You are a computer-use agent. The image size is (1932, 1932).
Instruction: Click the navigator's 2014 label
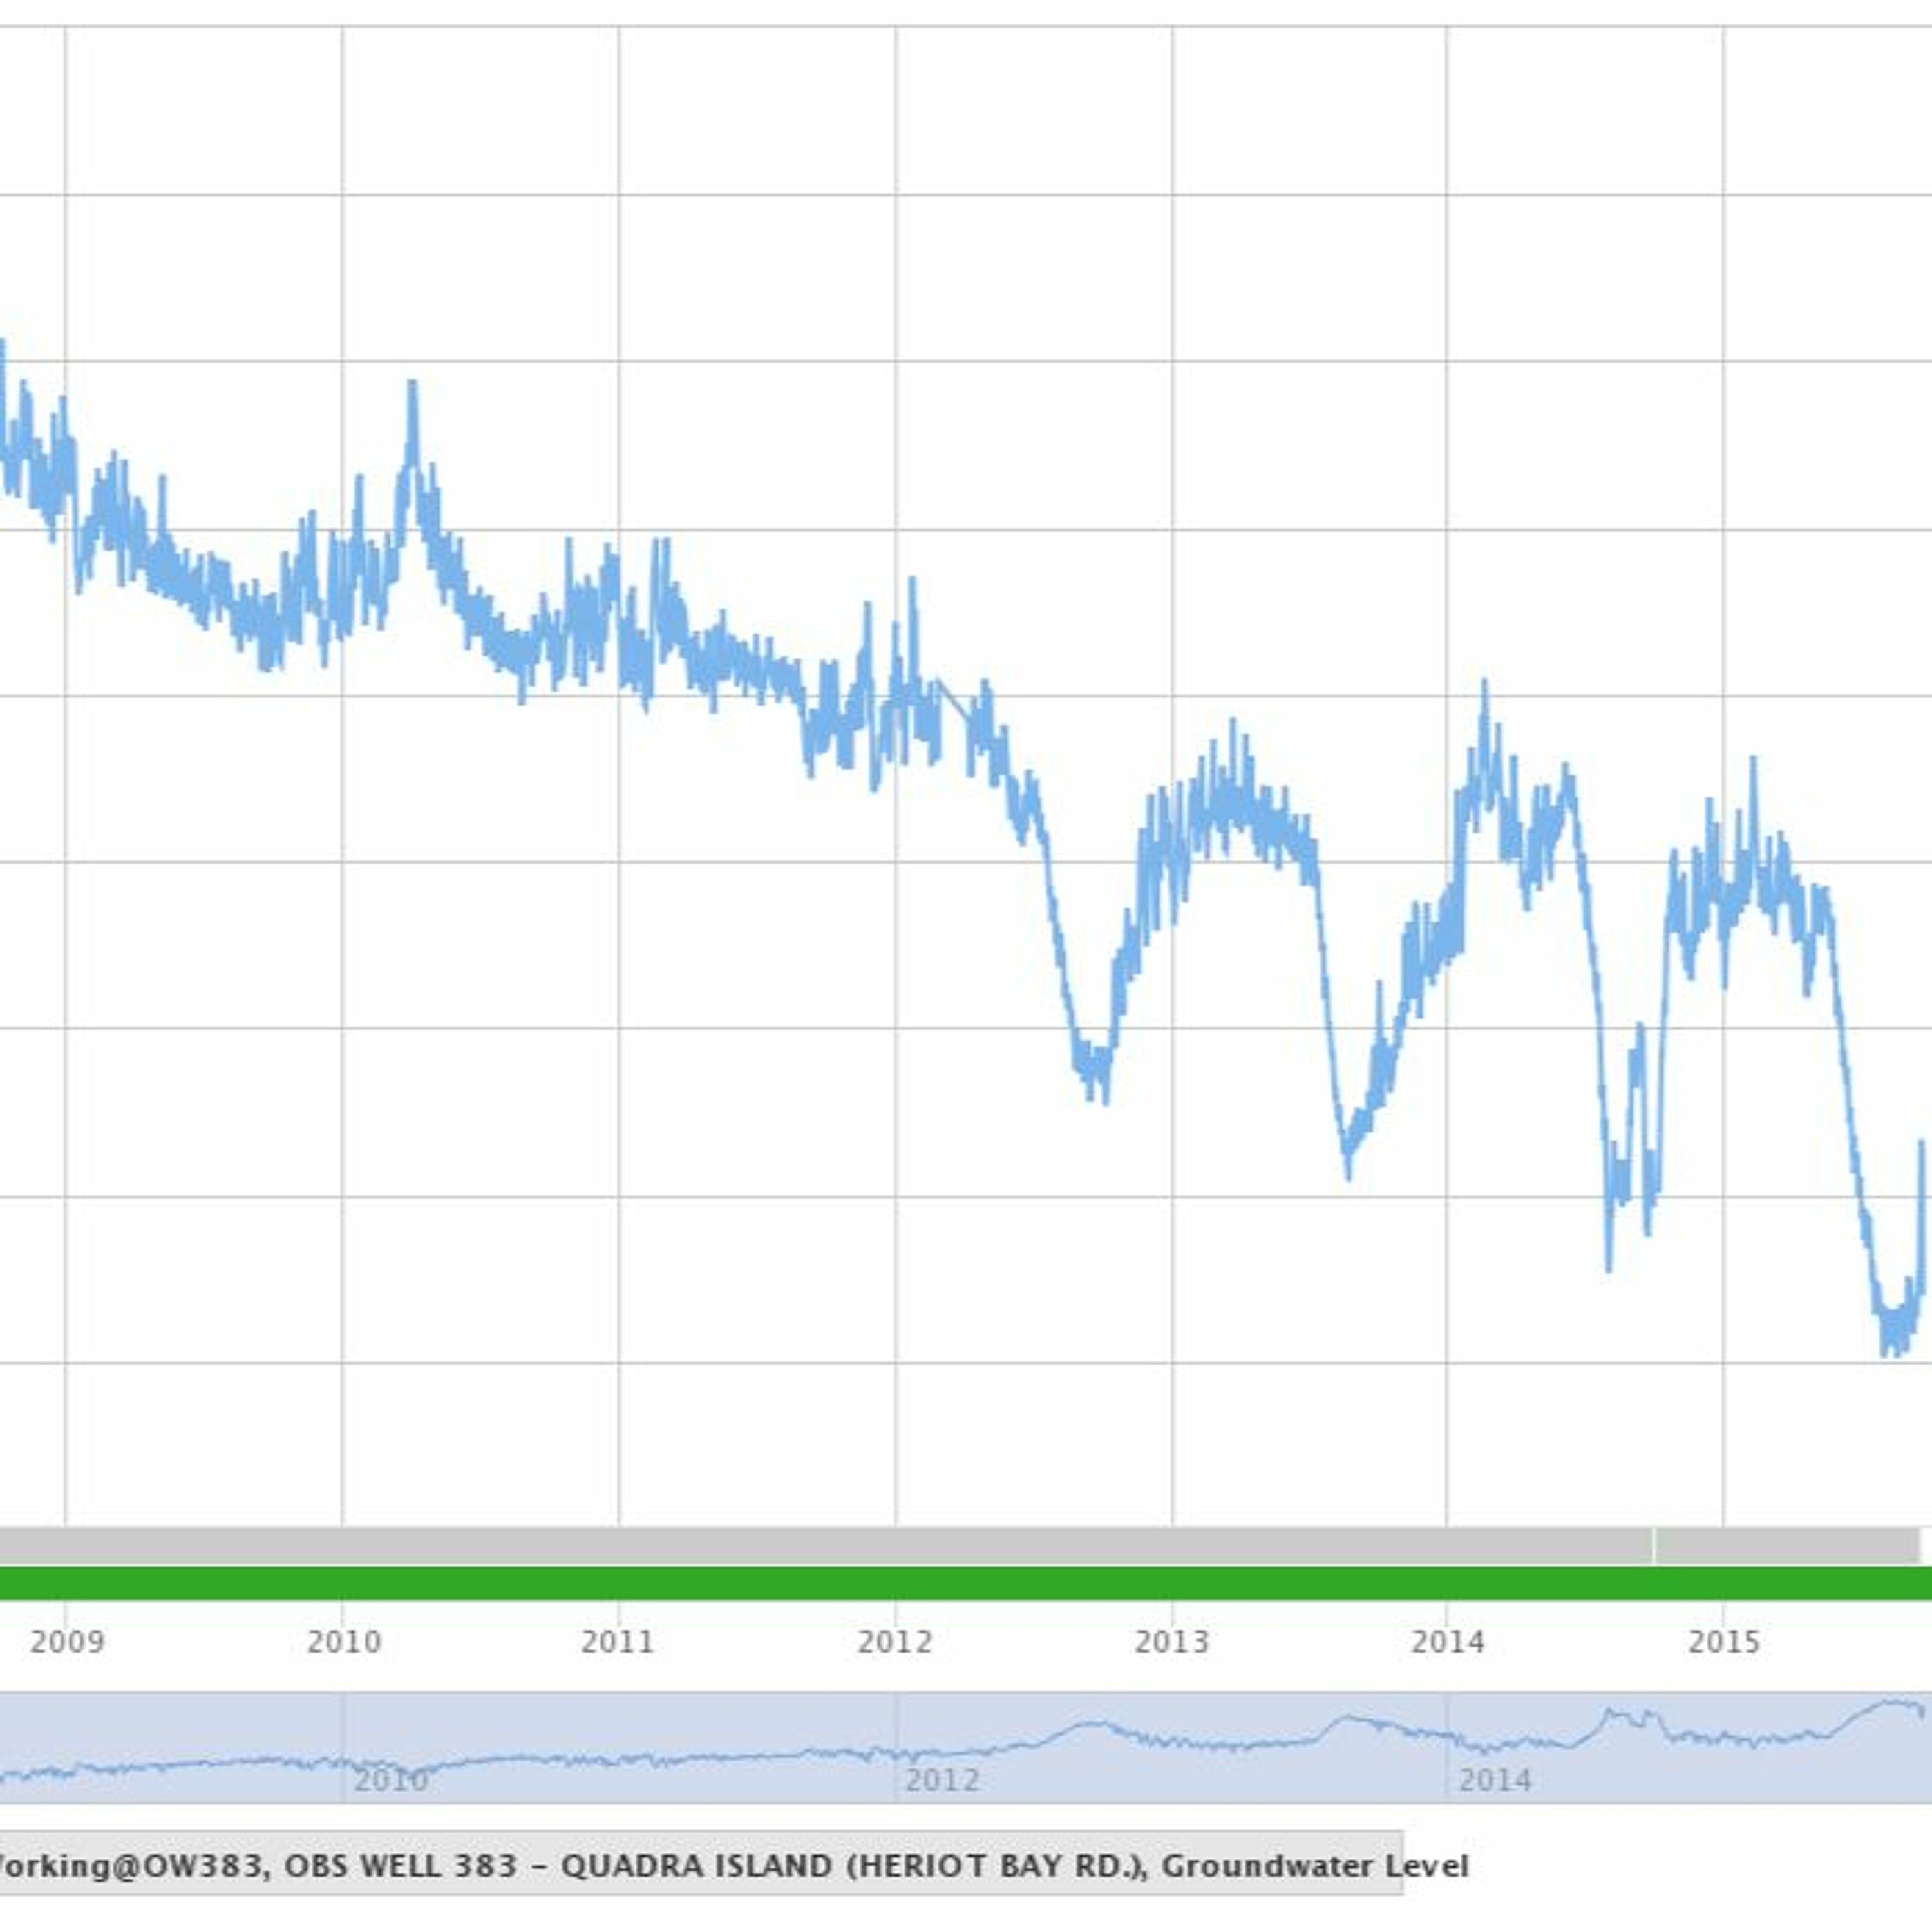click(1495, 1780)
